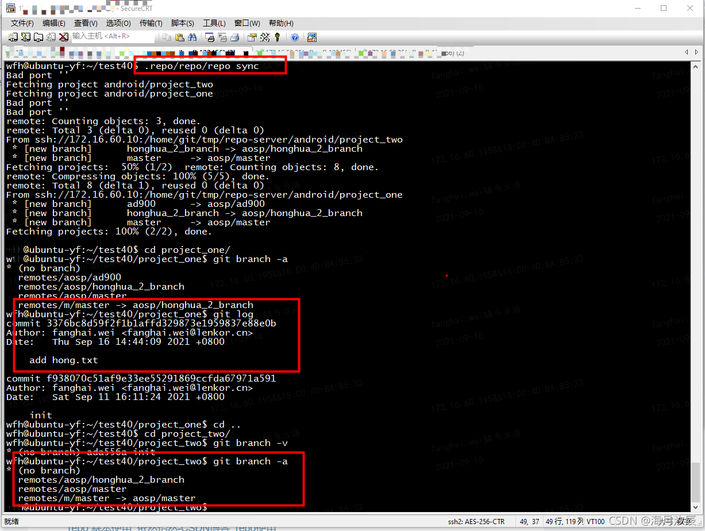The height and width of the screenshot is (531, 705).
Task: Click the SecureCRT title bar app icon
Action: click(x=10, y=8)
